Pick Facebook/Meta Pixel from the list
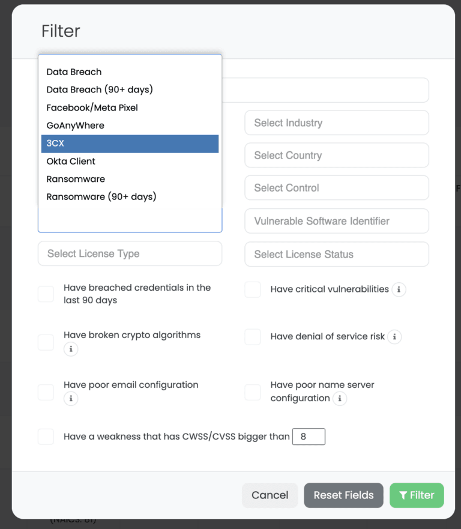Image resolution: width=461 pixels, height=529 pixels. pyautogui.click(x=92, y=108)
